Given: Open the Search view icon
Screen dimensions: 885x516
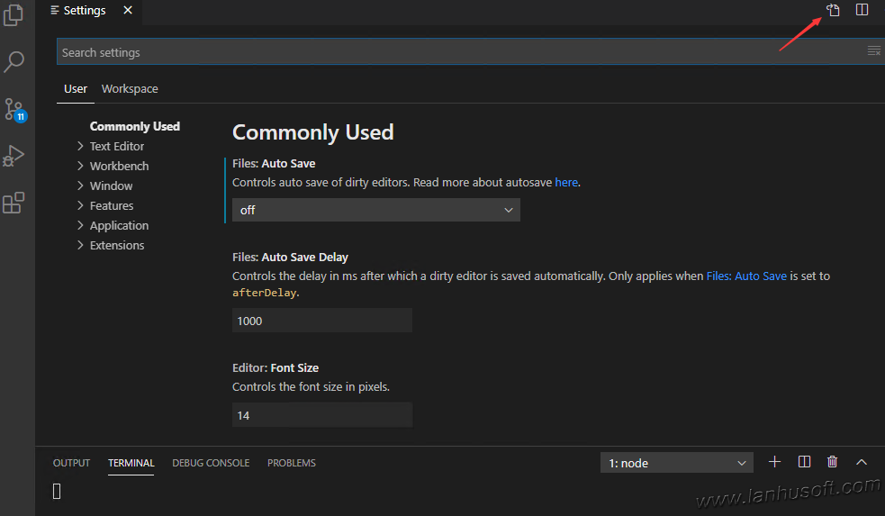Looking at the screenshot, I should point(14,62).
